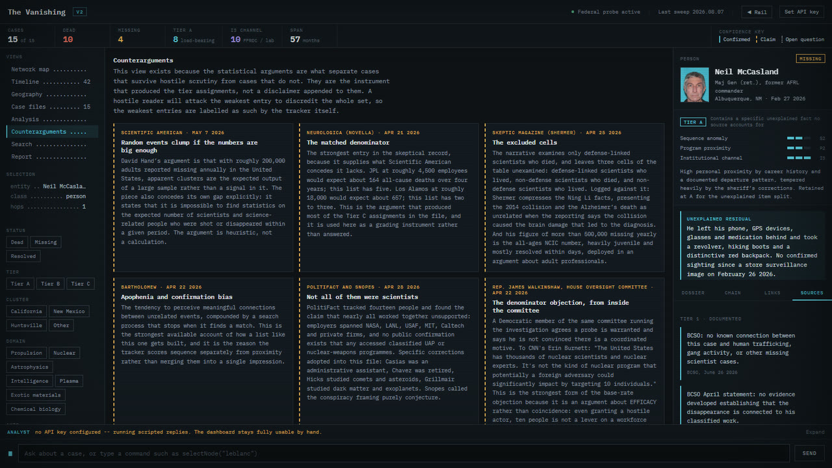The height and width of the screenshot is (468, 832).
Task: Filter by Tier A
Action: pos(20,283)
